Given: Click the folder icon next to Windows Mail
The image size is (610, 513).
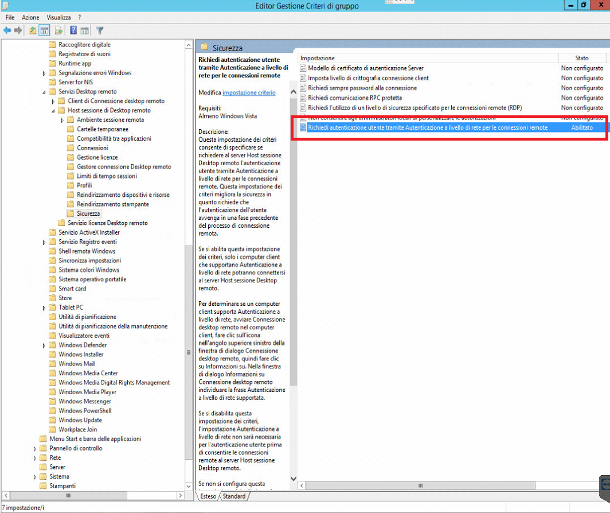Looking at the screenshot, I should click(52, 364).
